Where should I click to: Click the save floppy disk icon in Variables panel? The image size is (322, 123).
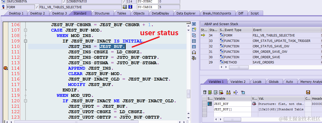click(308, 92)
